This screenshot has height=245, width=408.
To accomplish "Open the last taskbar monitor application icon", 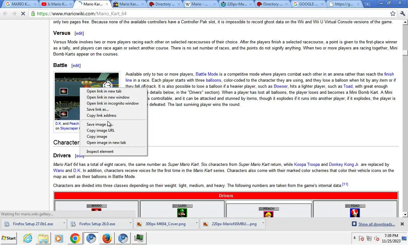I will click(139, 238).
